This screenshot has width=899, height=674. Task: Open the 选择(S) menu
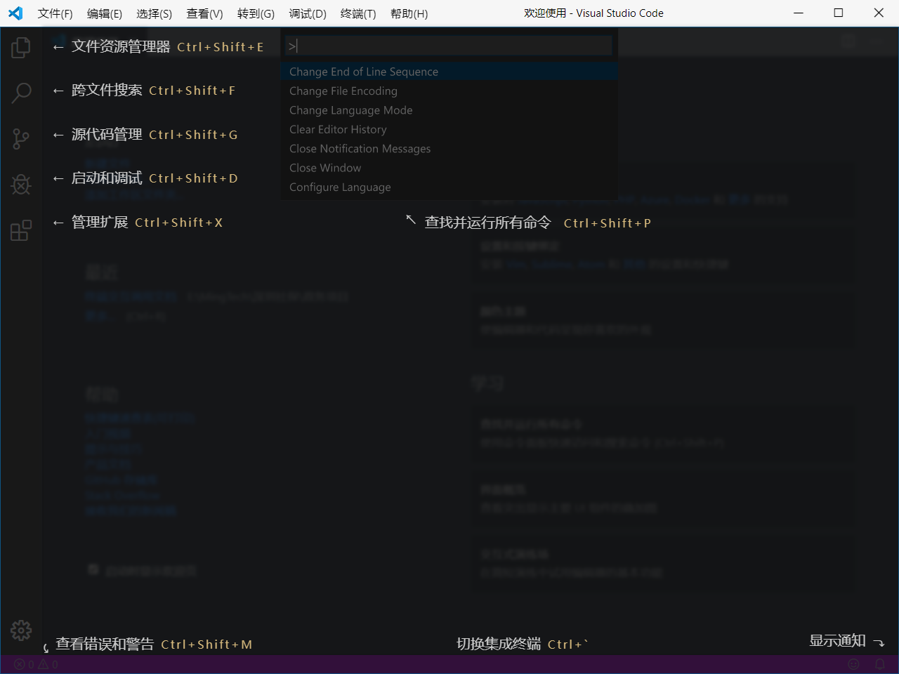click(155, 13)
